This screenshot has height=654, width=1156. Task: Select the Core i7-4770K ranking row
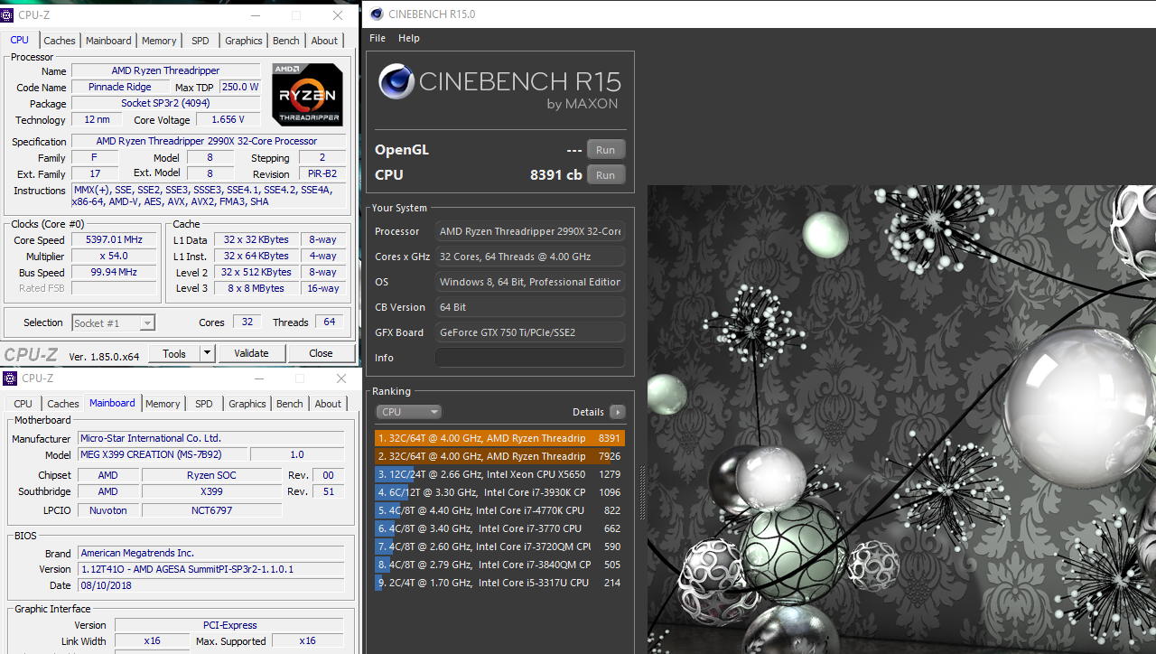[x=499, y=510]
